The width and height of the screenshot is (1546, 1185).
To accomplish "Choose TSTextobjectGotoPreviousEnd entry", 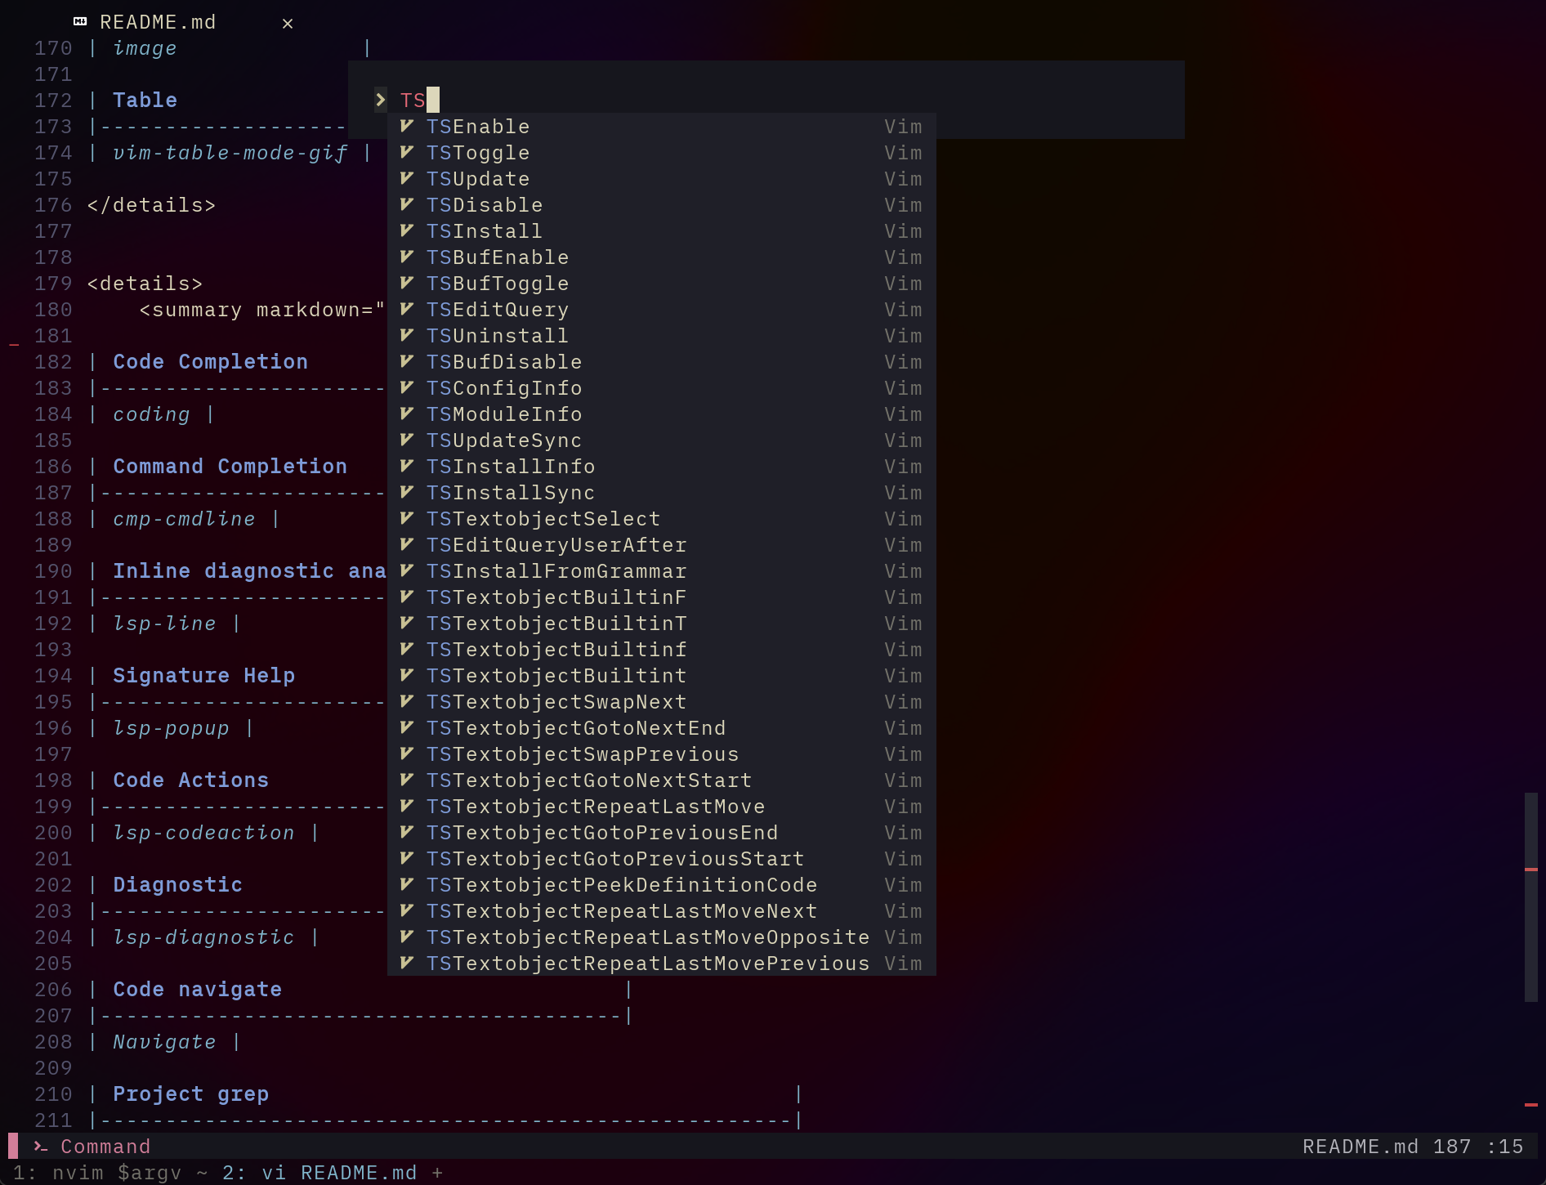I will [x=662, y=833].
